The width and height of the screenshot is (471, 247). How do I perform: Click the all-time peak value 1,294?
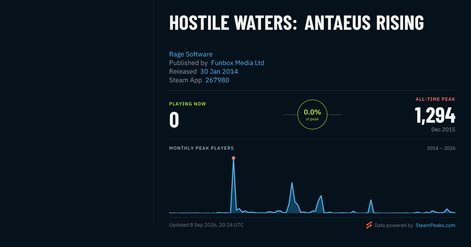coord(435,115)
